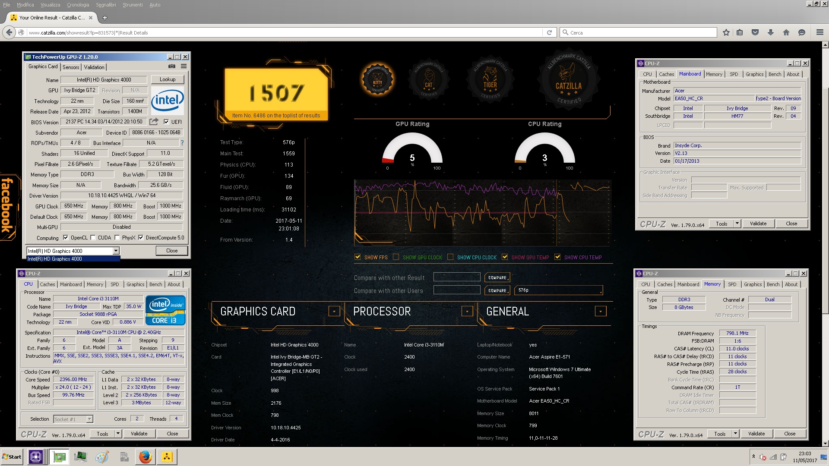Toggle the OpenCL checkbox
This screenshot has height=466, width=829.
tap(66, 237)
